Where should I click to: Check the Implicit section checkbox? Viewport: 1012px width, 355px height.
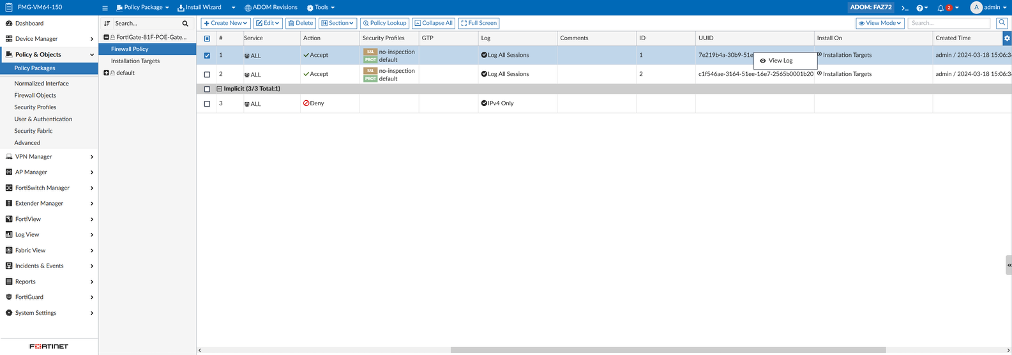207,89
